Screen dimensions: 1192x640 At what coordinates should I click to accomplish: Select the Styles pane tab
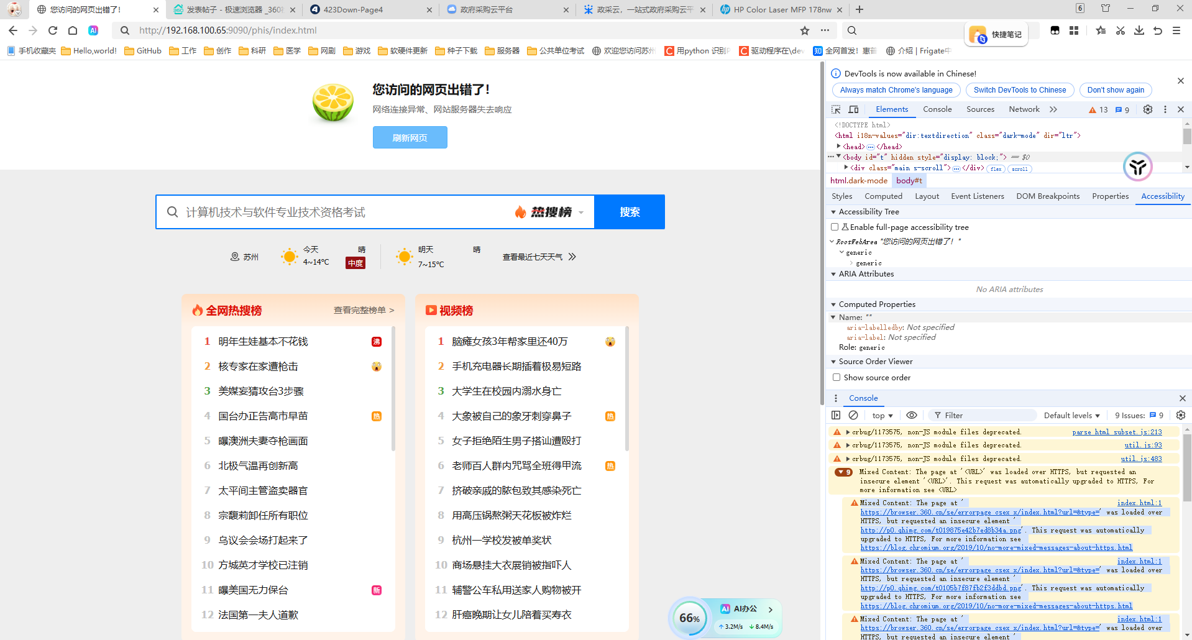pyautogui.click(x=842, y=196)
